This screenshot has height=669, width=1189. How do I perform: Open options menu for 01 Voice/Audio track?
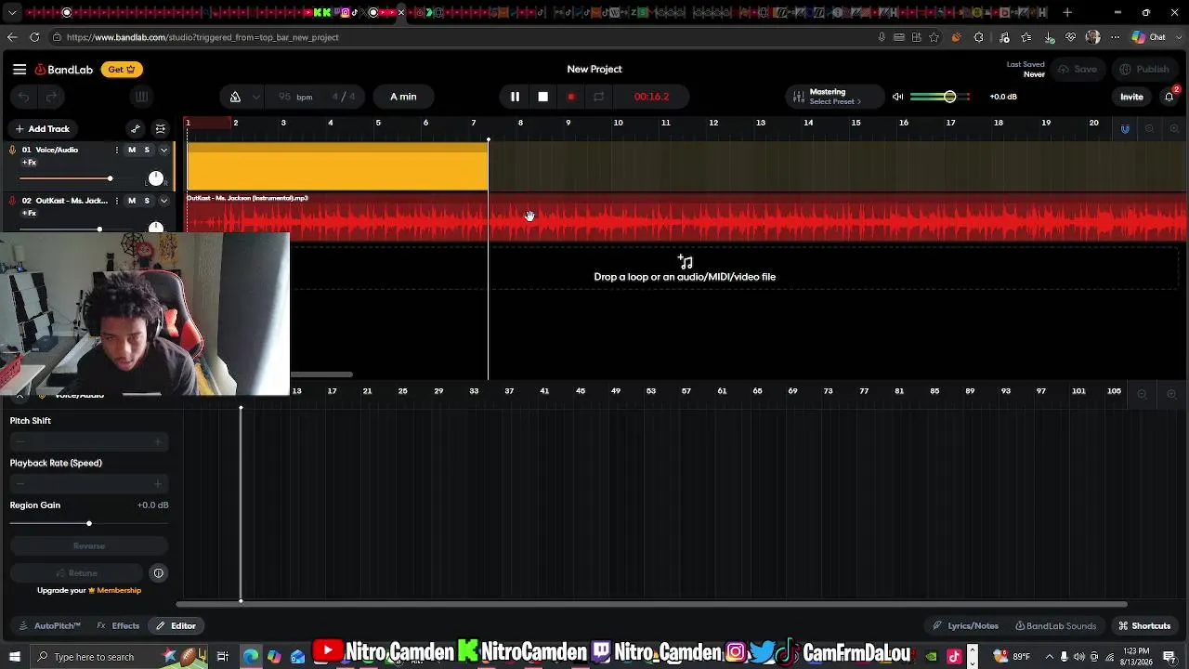point(117,150)
